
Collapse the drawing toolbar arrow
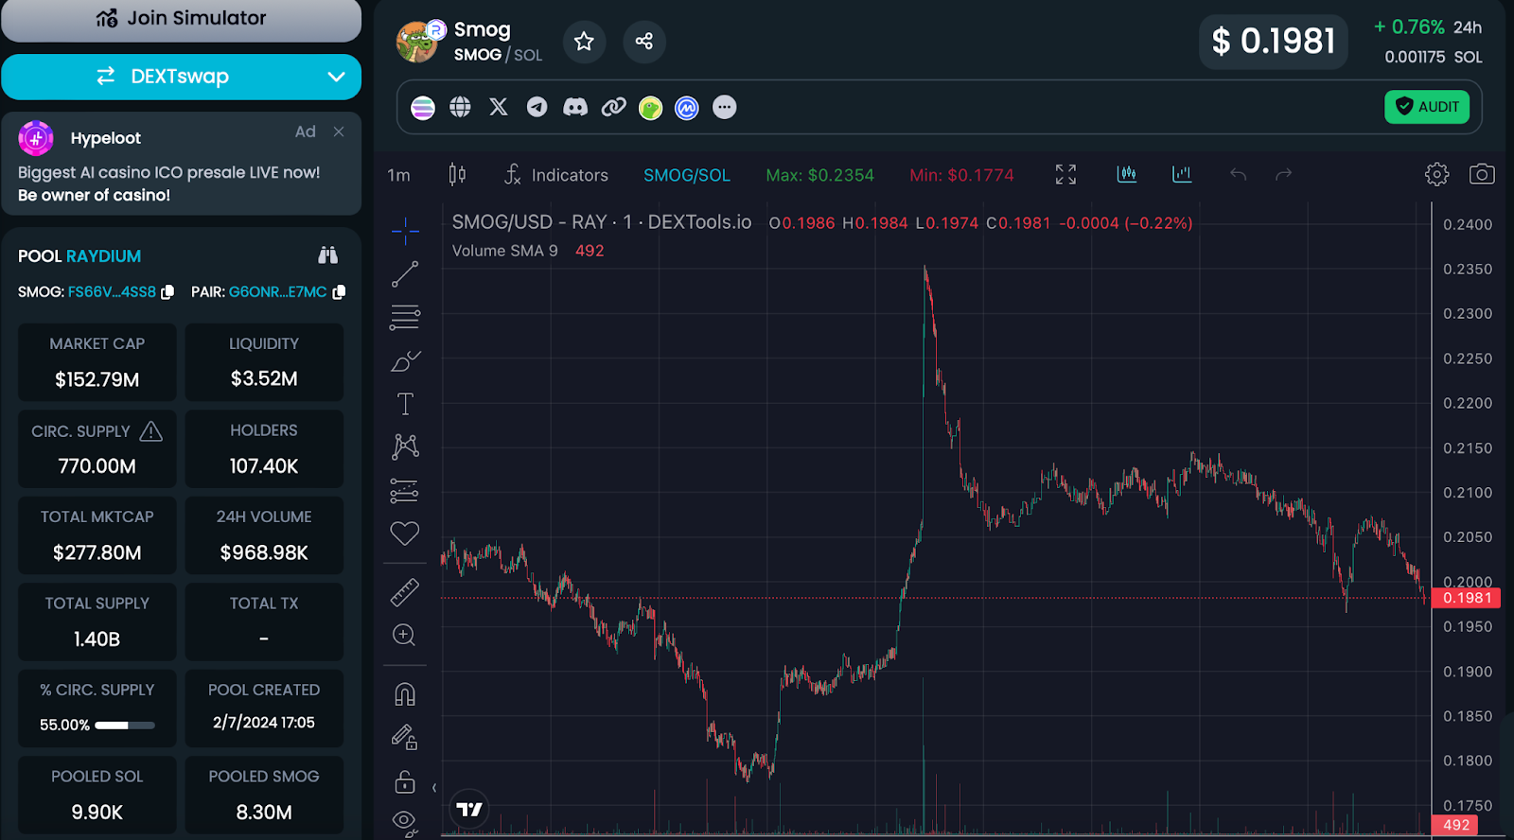434,787
